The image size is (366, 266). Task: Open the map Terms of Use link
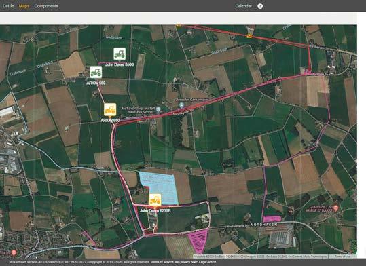click(x=342, y=256)
